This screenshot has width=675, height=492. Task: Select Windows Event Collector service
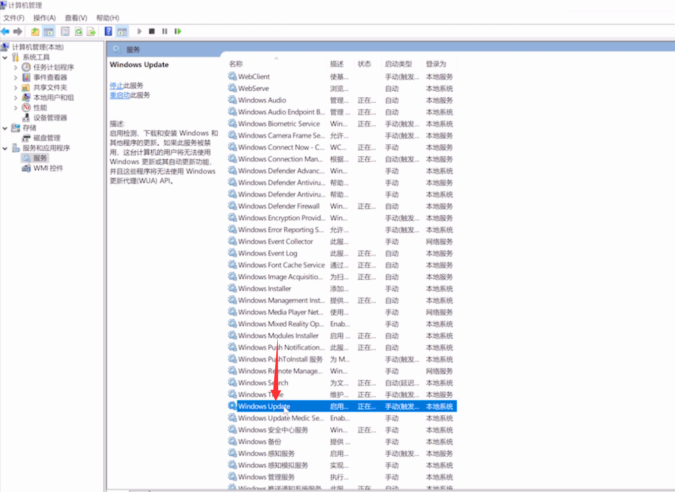coord(342,242)
